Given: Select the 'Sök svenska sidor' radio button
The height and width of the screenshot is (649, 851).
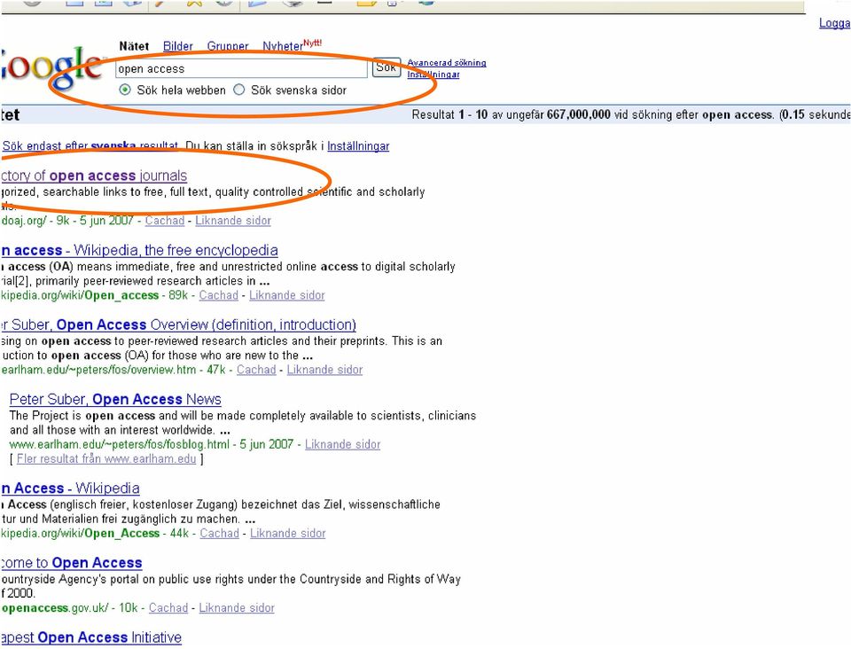Looking at the screenshot, I should click(x=238, y=90).
